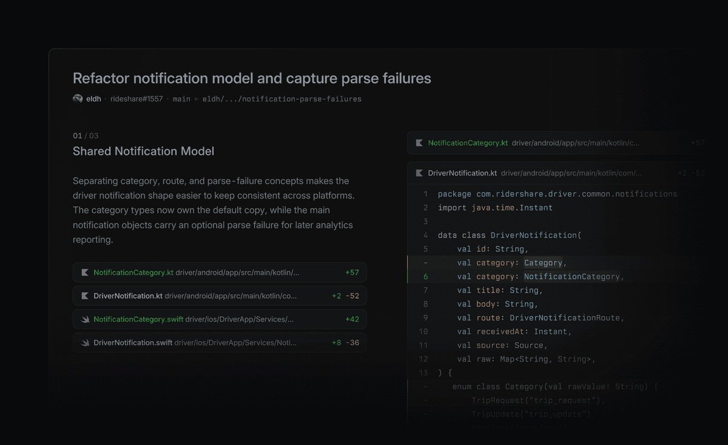This screenshot has width=728, height=445.
Task: Click the Kotlin icon in the DriverNotification.kt diff header
Action: click(419, 173)
